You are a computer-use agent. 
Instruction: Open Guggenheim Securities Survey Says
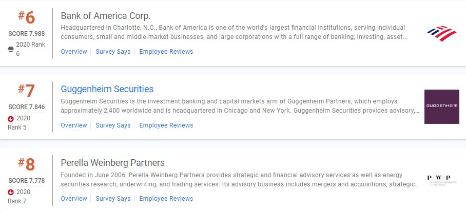tap(113, 125)
